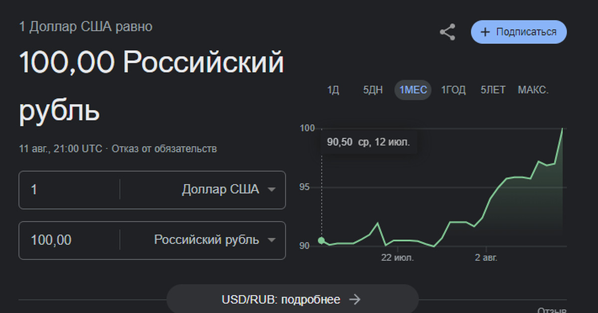The width and height of the screenshot is (598, 313).
Task: Switch chart to 1ГОД range
Action: point(453,90)
